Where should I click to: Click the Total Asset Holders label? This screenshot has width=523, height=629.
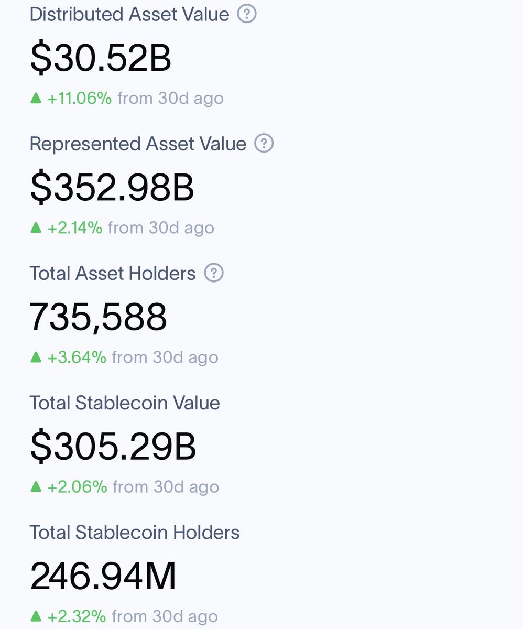(x=113, y=273)
